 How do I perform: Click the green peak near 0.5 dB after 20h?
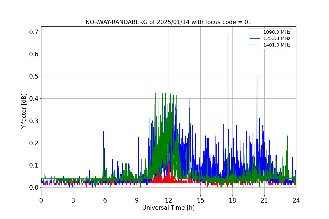tap(257, 76)
